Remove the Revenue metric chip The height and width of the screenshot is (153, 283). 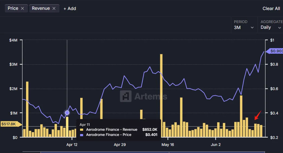54,8
